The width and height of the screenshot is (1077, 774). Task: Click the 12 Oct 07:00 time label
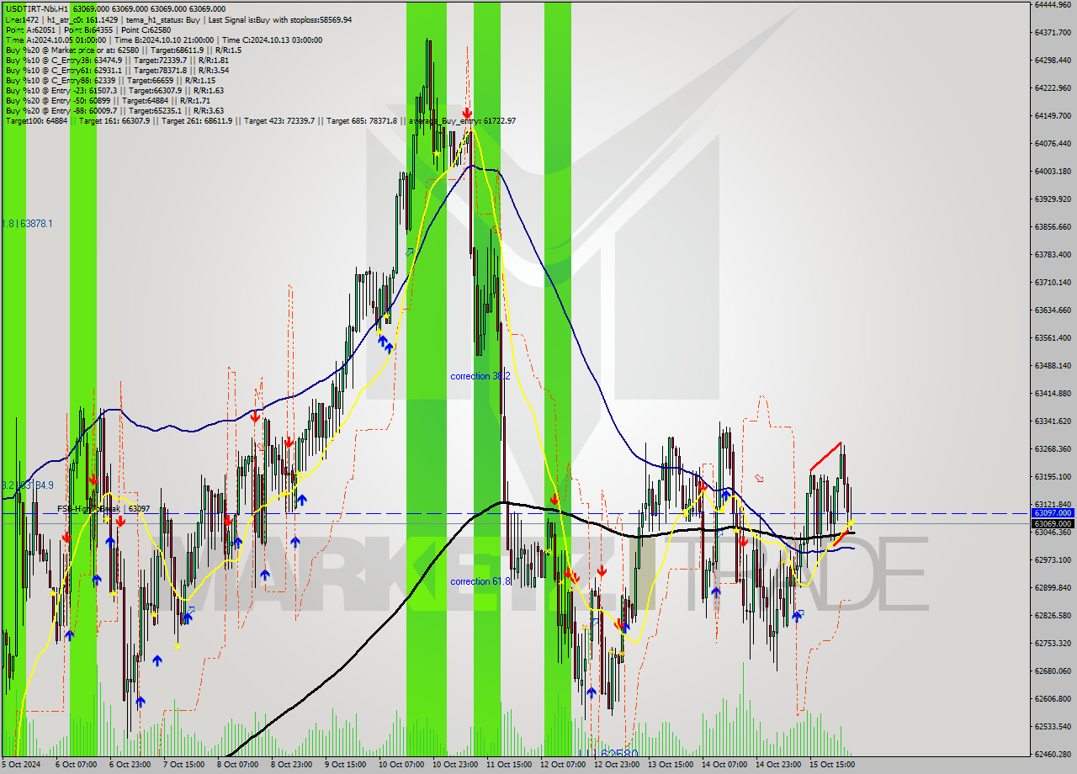click(x=563, y=765)
